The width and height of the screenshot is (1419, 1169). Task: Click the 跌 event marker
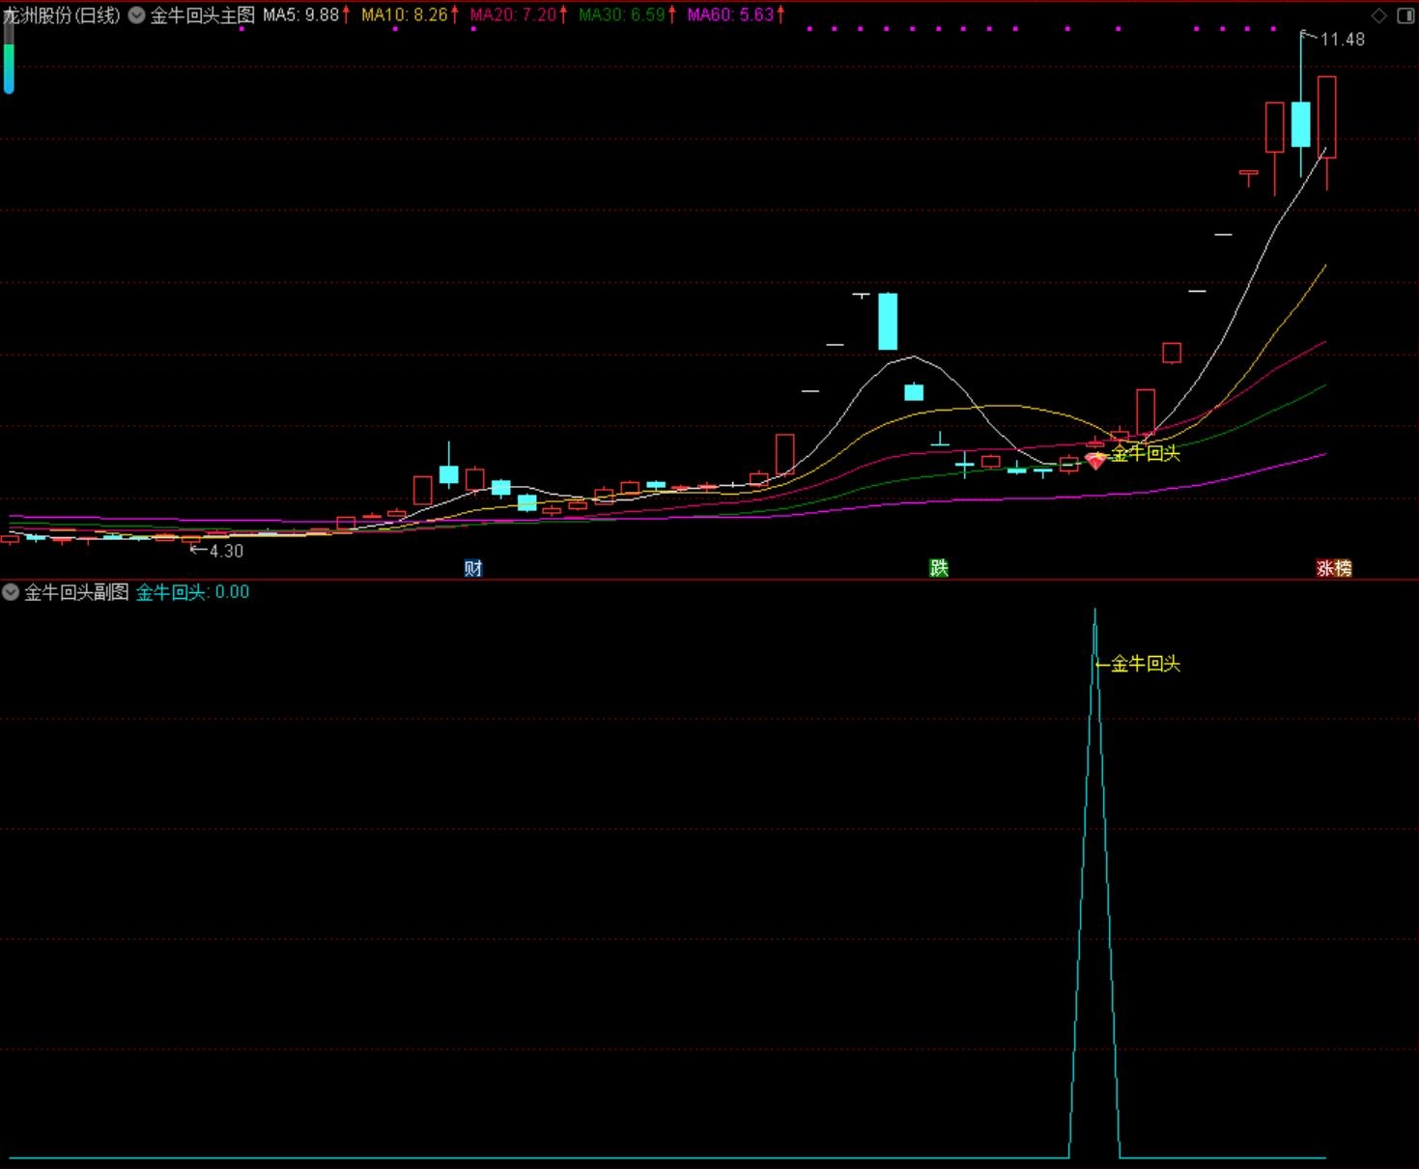pyautogui.click(x=939, y=568)
